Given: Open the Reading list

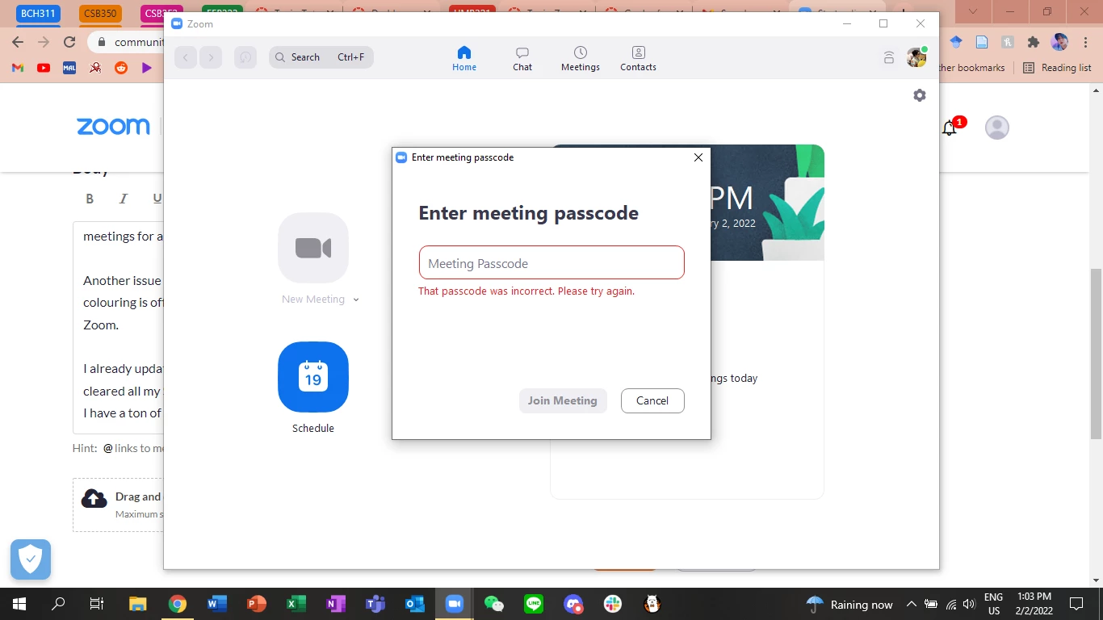Looking at the screenshot, I should click(x=1057, y=68).
